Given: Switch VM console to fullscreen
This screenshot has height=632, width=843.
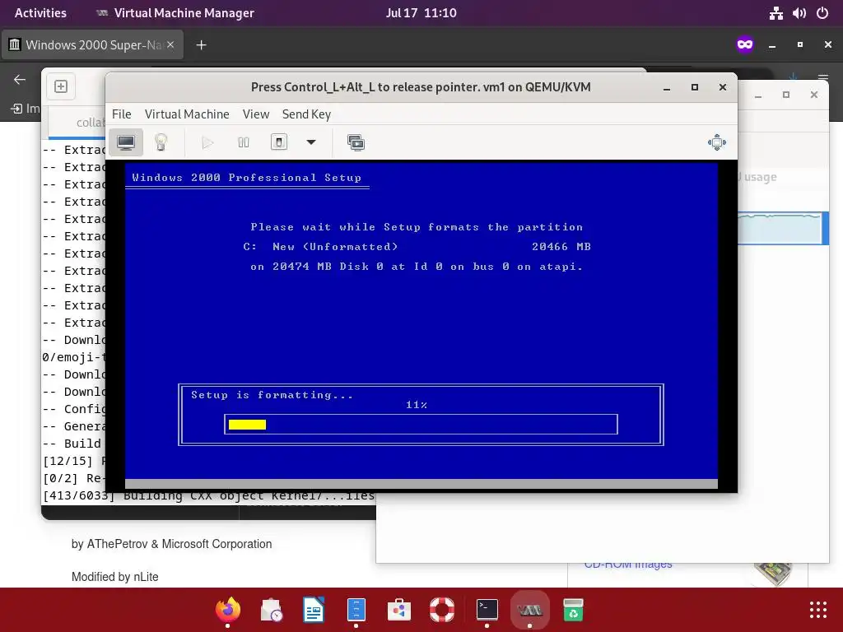Looking at the screenshot, I should click(717, 142).
